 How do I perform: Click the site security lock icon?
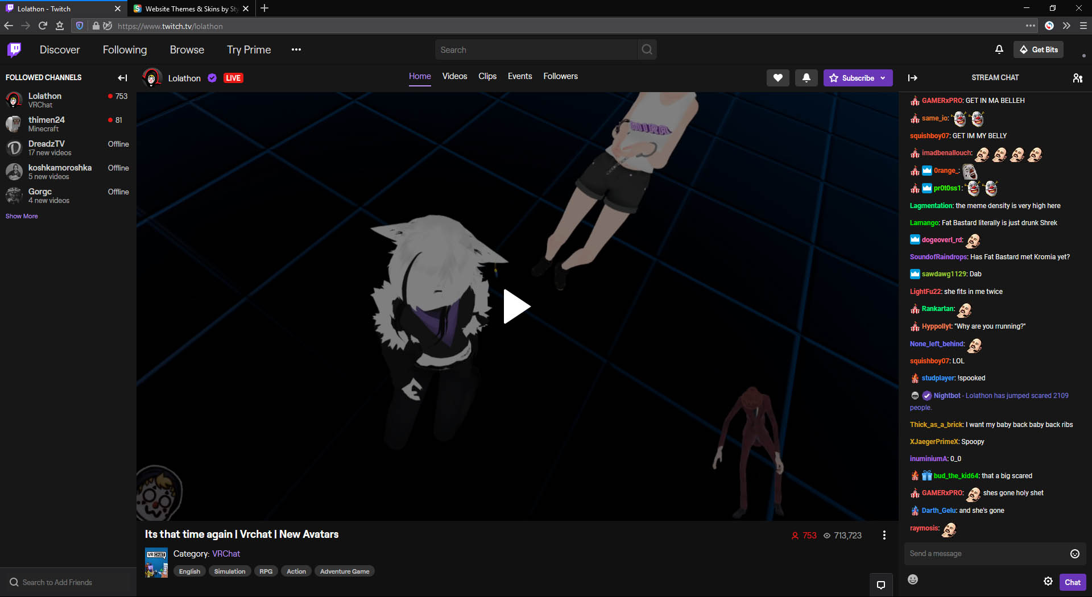tap(96, 26)
